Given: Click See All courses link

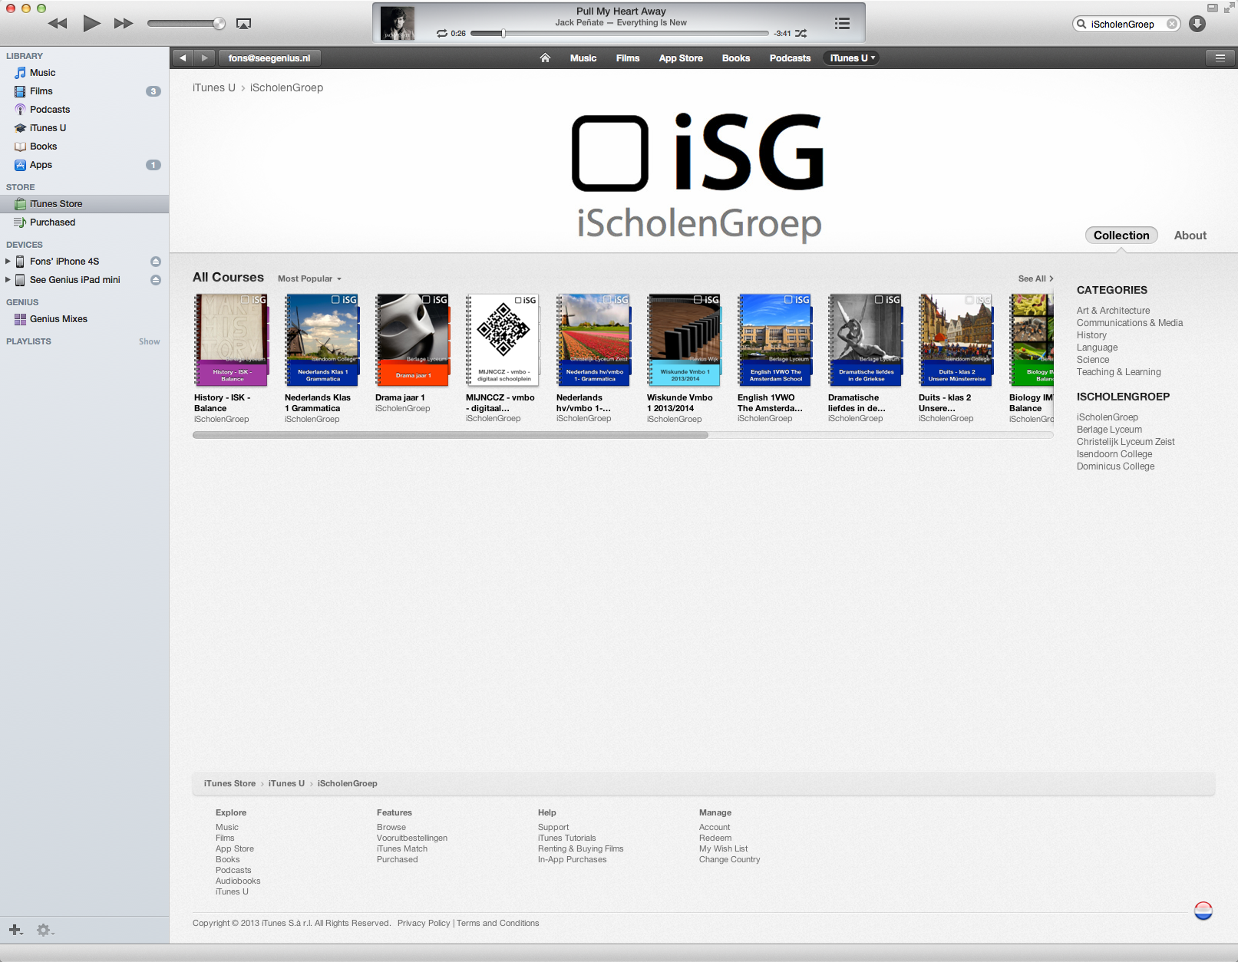Looking at the screenshot, I should tap(1035, 278).
